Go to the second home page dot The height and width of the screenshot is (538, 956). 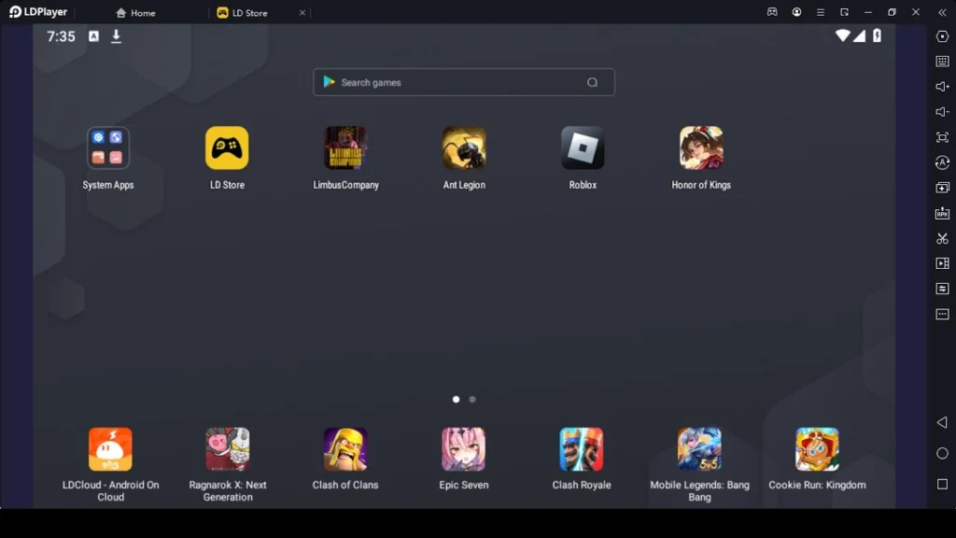[471, 400]
